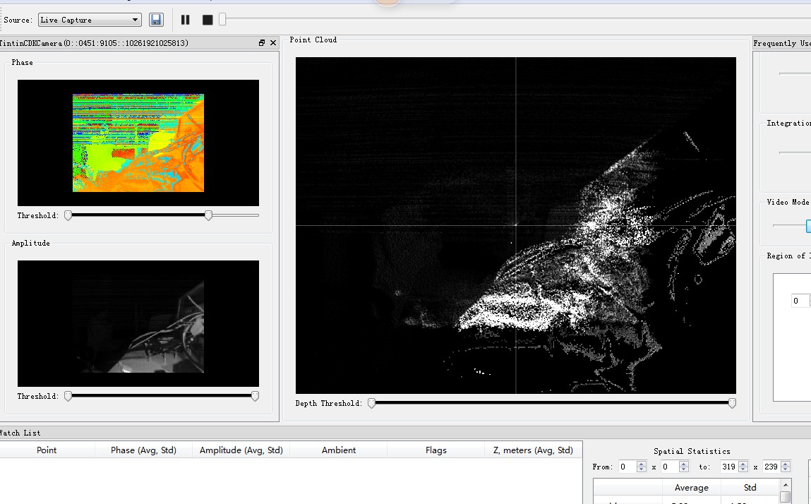
Task: Click the Phase image preview
Action: (x=138, y=143)
